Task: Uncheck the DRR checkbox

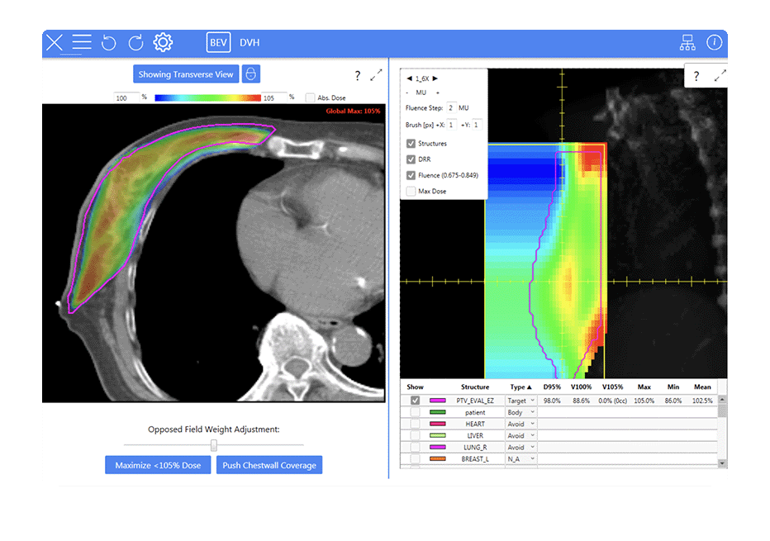Action: (411, 159)
